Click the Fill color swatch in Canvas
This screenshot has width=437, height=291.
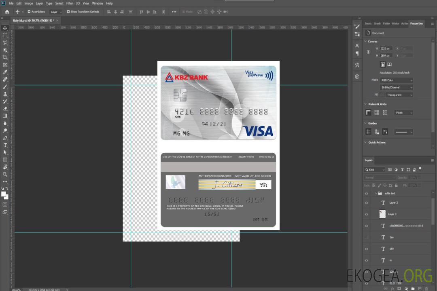382,95
